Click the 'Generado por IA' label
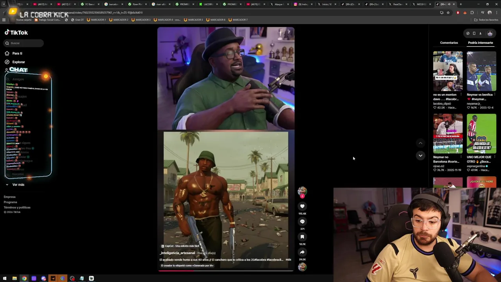The image size is (501, 282). pyautogui.click(x=187, y=266)
